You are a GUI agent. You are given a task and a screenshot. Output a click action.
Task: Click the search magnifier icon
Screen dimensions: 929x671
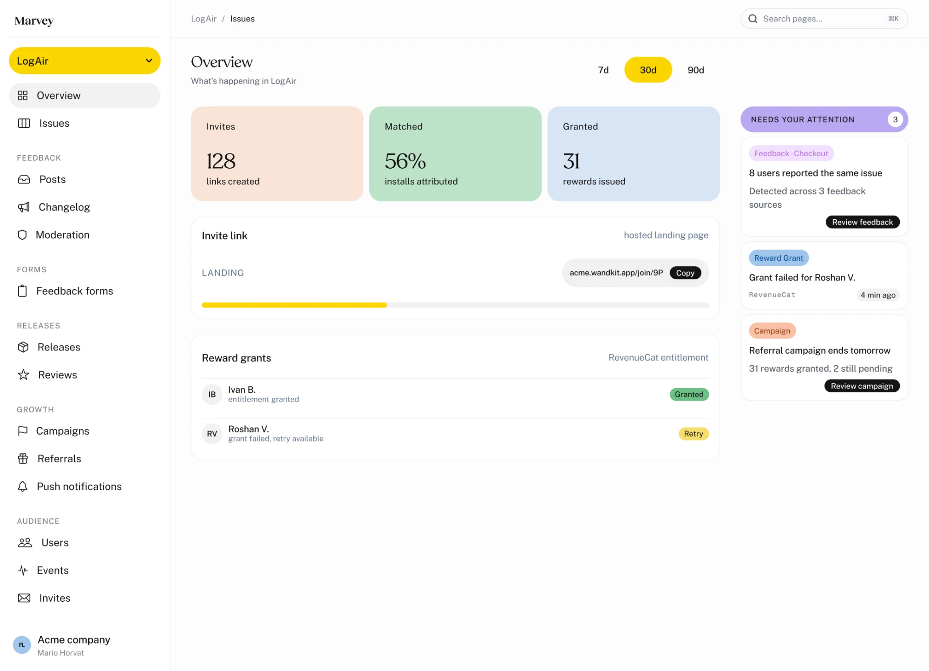[x=753, y=19]
